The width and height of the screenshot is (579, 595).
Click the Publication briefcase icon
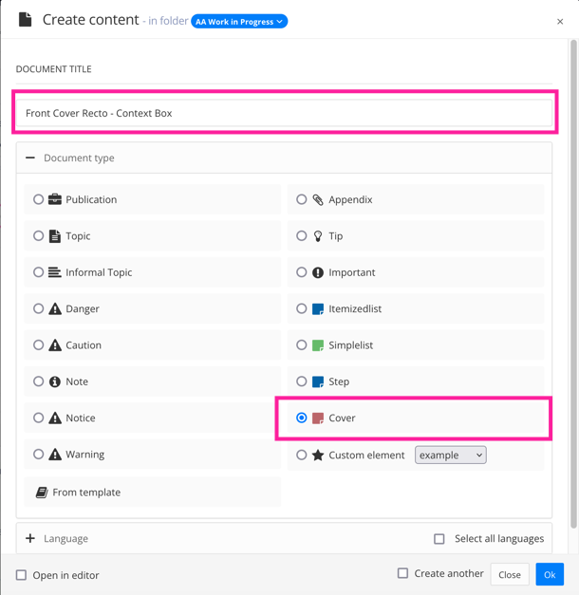pos(55,199)
